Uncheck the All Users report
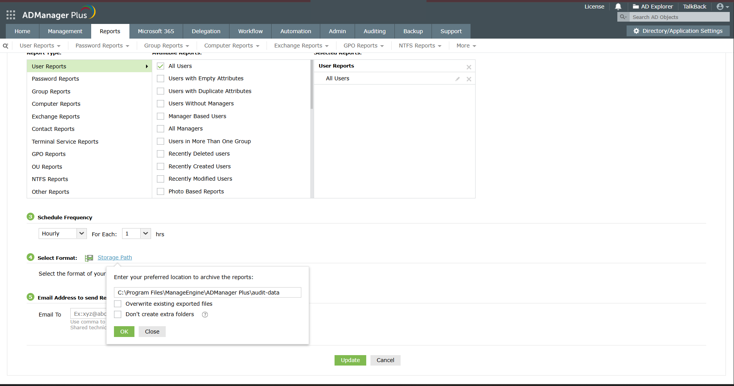The width and height of the screenshot is (734, 386). pyautogui.click(x=161, y=66)
